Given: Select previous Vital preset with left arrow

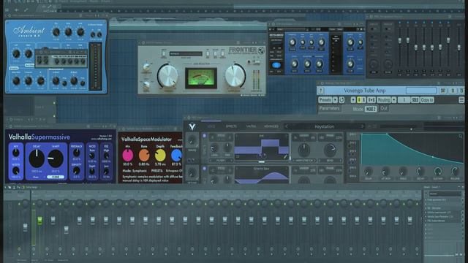Looking at the screenshot, I should pos(287,126).
